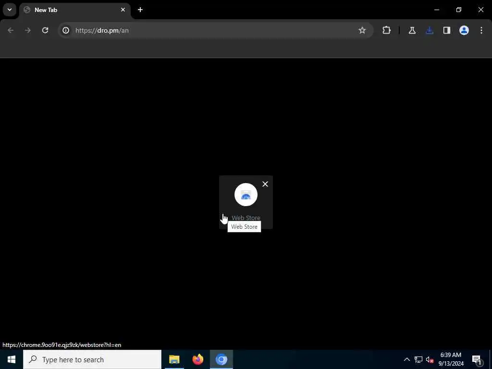Show hidden system tray icons
Screen dimensions: 492x369
(406, 359)
